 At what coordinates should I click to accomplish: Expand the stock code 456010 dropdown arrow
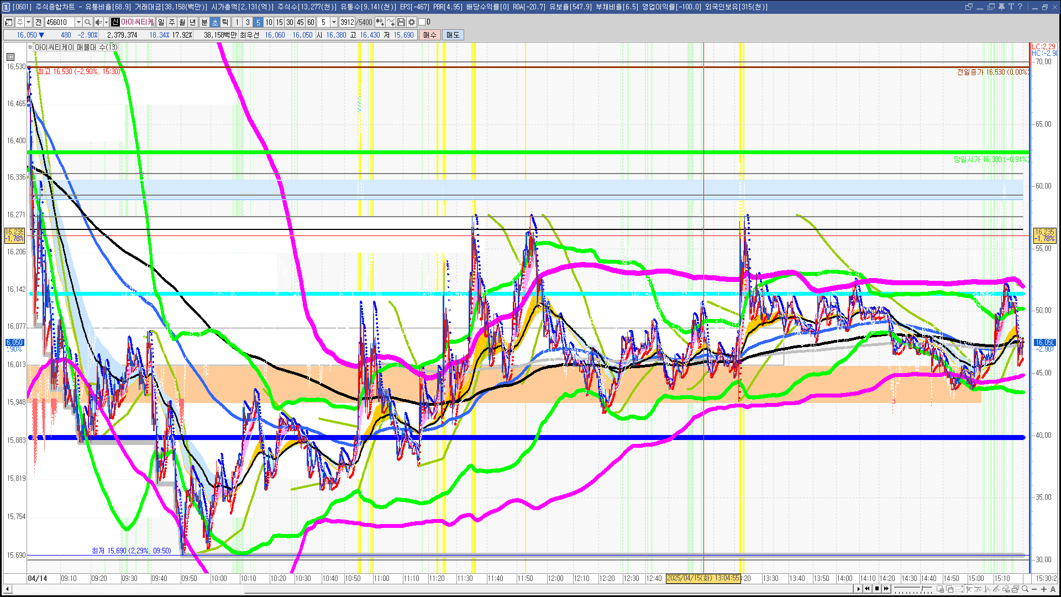78,22
